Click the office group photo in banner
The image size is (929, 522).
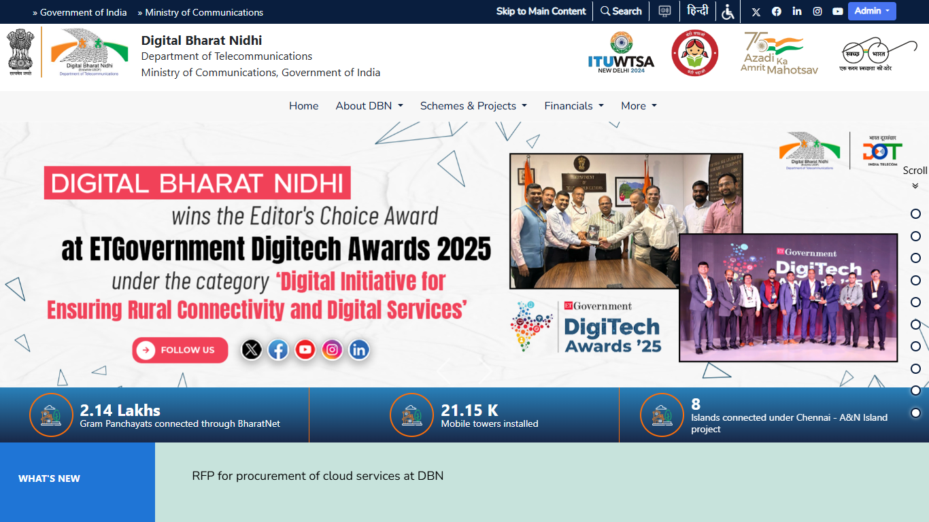point(626,221)
